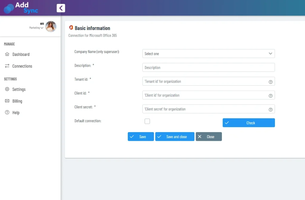Focus the Client secret input field

(208, 109)
